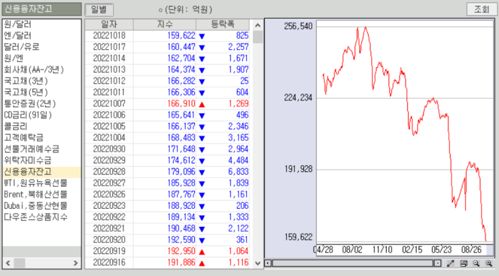The width and height of the screenshot is (499, 276).
Task: Click the chart scrollbar right arrow
Action: [x=438, y=263]
